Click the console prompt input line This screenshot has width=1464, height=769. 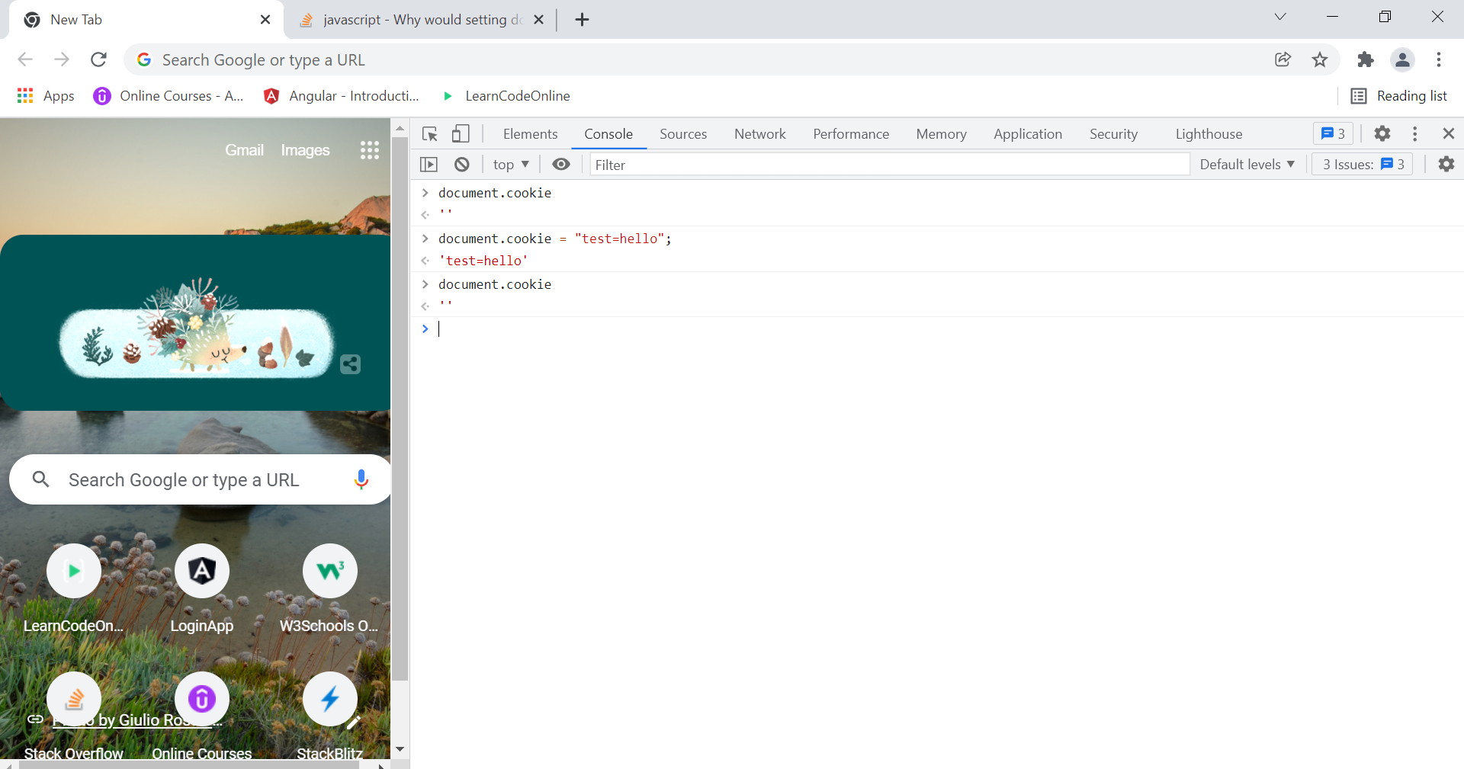tap(945, 329)
